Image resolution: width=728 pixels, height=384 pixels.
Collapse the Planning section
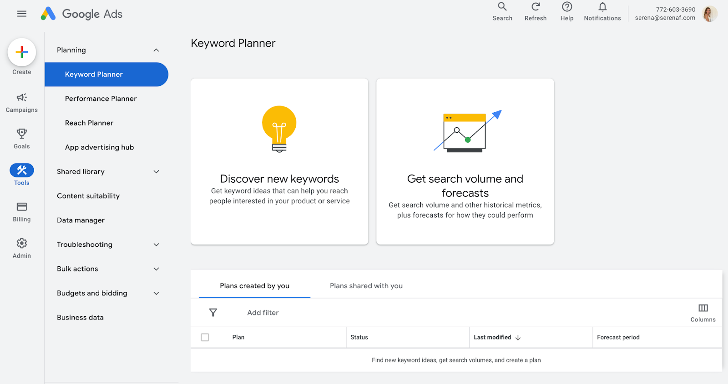[157, 50]
